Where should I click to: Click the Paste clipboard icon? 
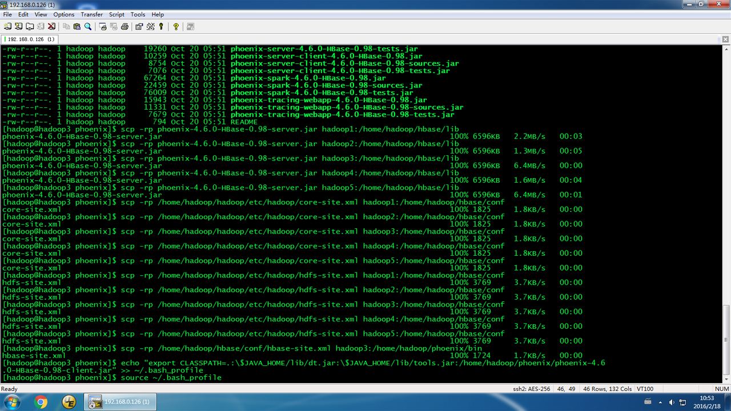pos(77,26)
